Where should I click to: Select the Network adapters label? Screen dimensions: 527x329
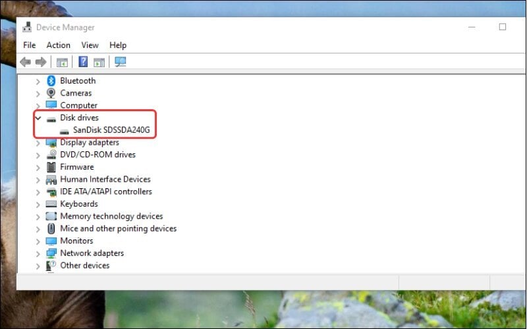[92, 253]
